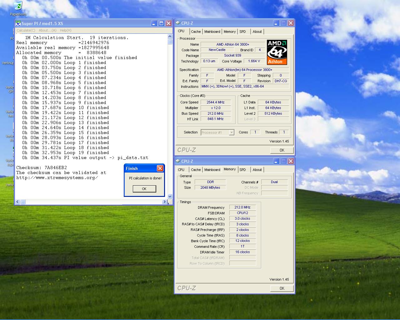
Task: Maximize the Super PI window
Action: point(161,23)
